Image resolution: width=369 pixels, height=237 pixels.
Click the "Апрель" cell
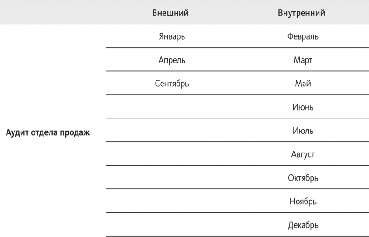pyautogui.click(x=172, y=60)
